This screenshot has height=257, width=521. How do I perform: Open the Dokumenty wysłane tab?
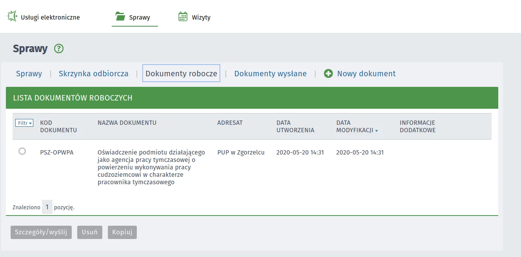(270, 74)
